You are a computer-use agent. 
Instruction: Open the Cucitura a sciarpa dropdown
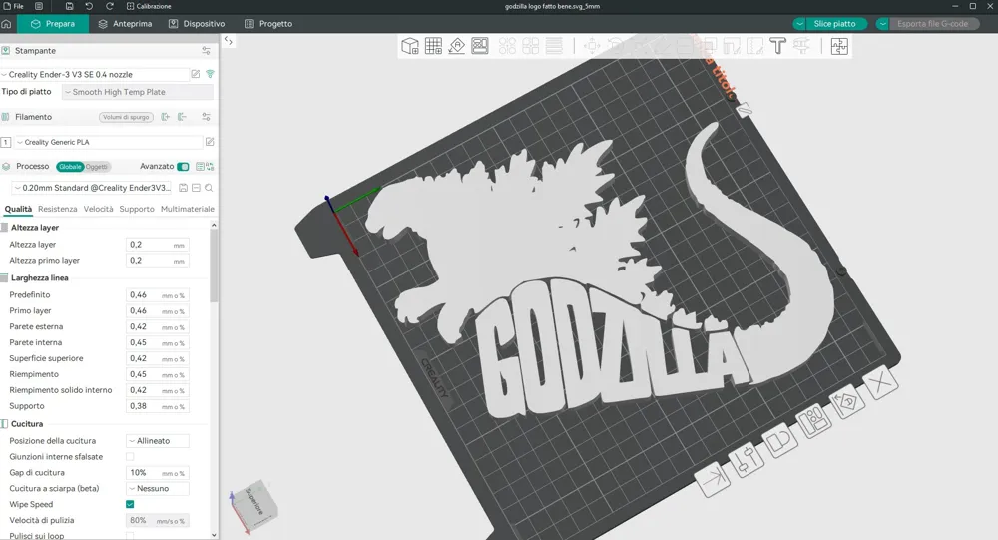(158, 488)
